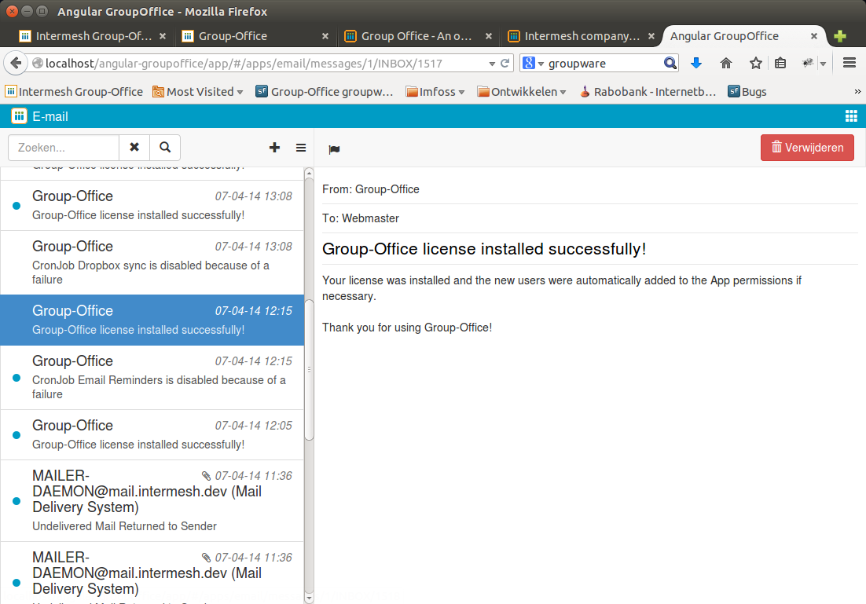
Task: Click the Firebug bug icon
Action: coord(808,63)
